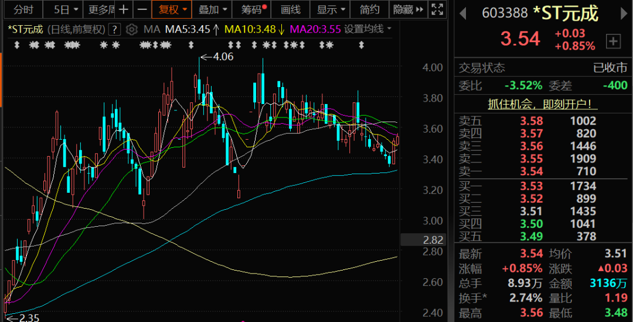Open the 设置均线 dropdown
This screenshot has width=633, height=322.
coord(368,29)
